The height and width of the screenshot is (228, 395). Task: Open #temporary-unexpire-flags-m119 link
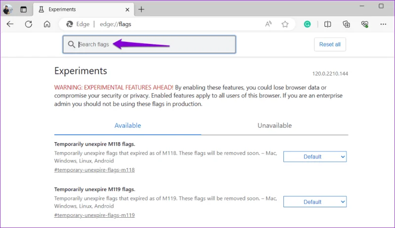[x=94, y=215]
